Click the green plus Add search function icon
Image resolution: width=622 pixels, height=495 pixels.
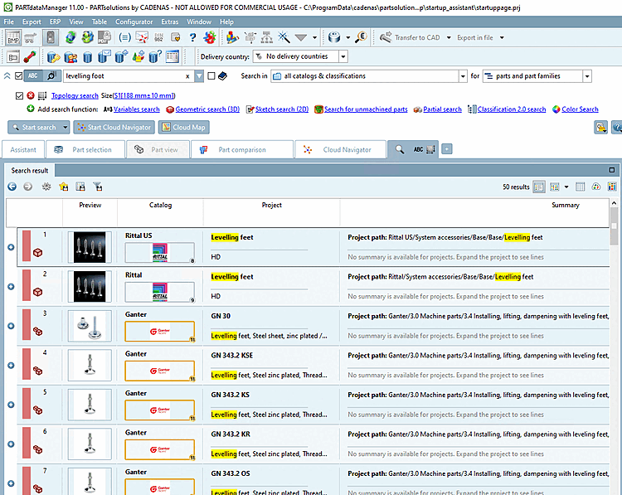pos(31,109)
